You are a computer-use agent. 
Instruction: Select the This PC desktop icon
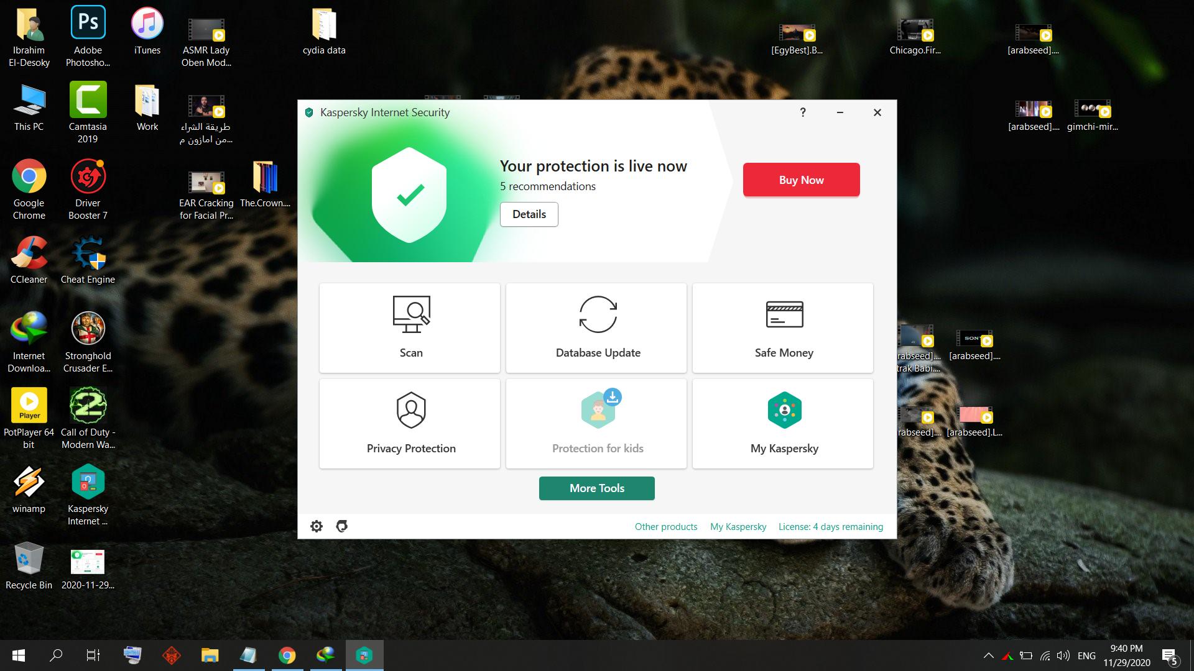(29, 107)
